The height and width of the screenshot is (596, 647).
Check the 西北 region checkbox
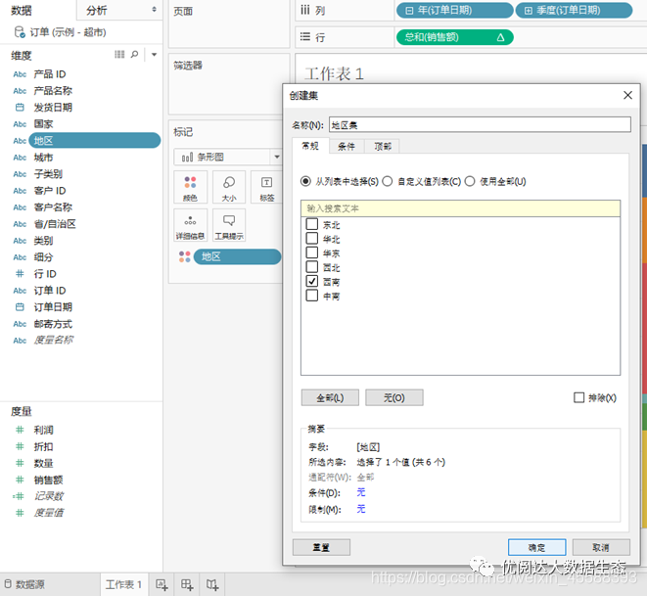(312, 266)
